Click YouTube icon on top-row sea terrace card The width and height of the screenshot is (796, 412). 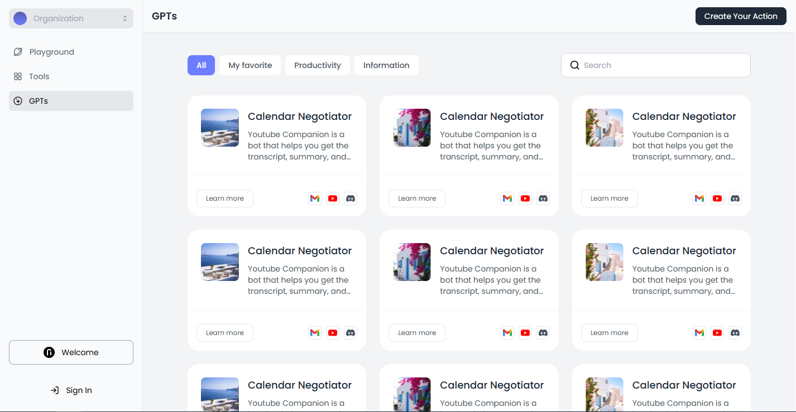point(333,198)
